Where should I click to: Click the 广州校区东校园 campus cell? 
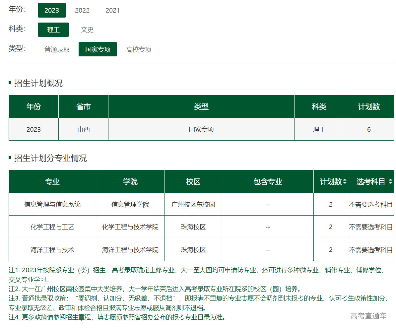click(x=193, y=204)
